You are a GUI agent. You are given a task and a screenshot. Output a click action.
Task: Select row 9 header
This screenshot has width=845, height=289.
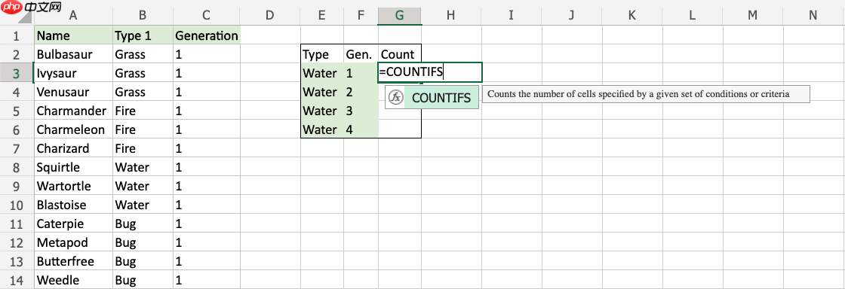click(17, 186)
